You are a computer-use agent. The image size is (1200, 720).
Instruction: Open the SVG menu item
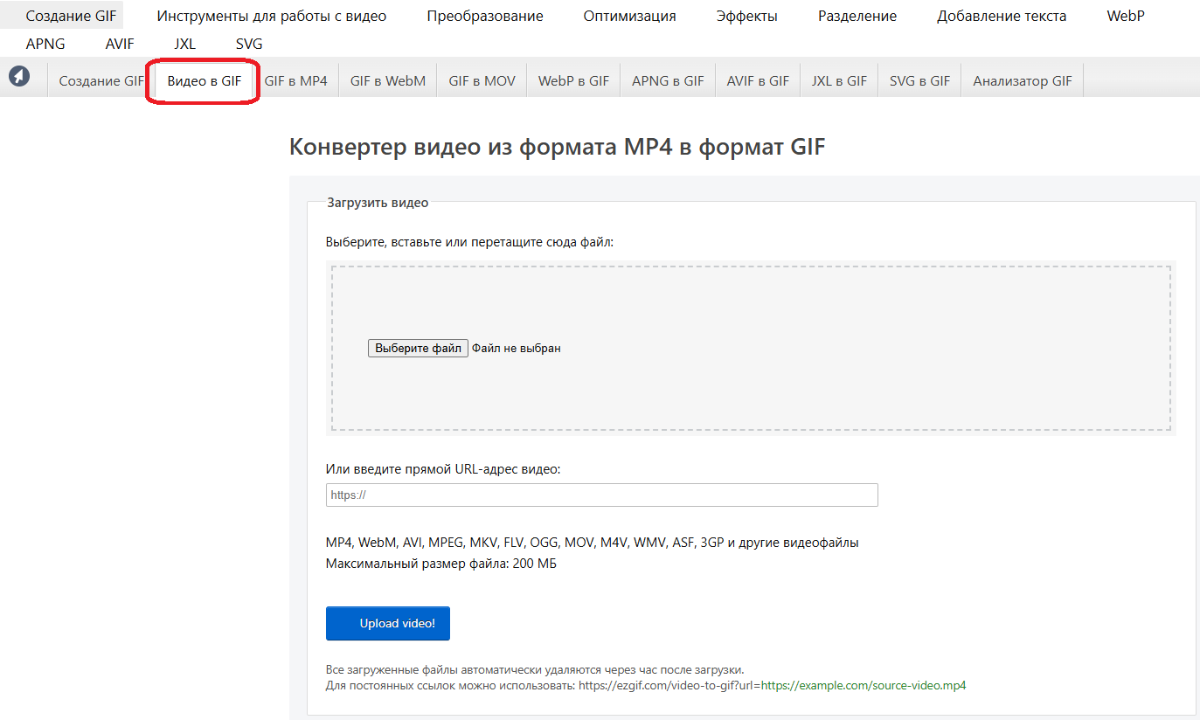249,44
